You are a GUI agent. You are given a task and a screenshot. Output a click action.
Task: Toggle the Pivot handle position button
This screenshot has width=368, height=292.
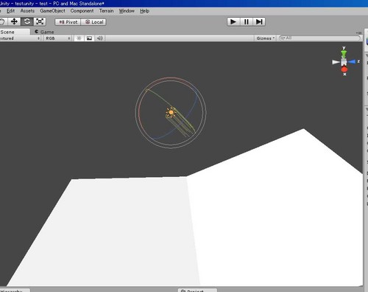tap(68, 22)
